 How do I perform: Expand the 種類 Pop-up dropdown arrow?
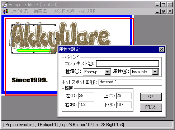(x=108, y=72)
